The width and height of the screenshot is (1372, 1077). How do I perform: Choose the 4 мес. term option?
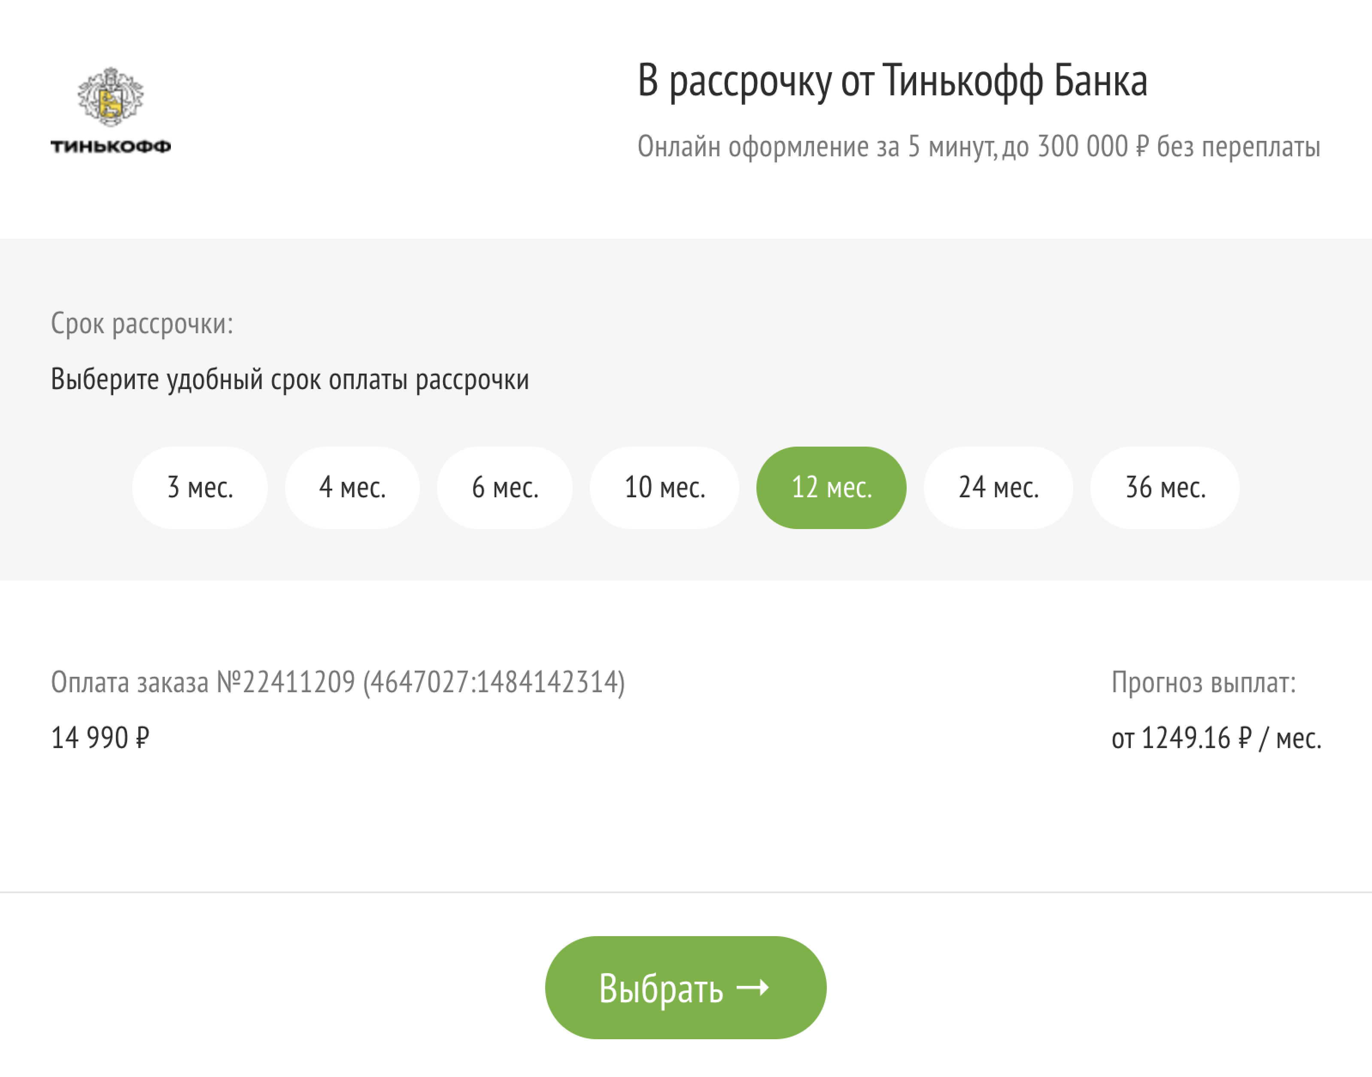coord(352,487)
